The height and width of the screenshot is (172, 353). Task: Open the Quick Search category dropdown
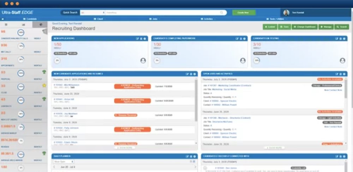(92, 13)
